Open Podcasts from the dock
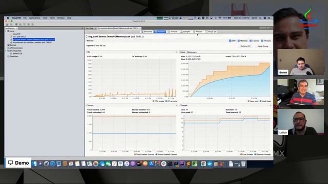Image resolution: width=328 pixels, height=184 pixels. click(133, 164)
